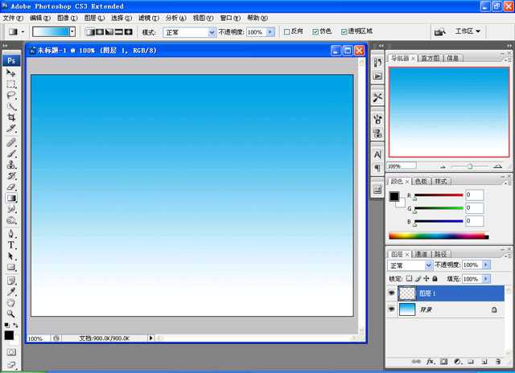This screenshot has height=373, width=515.
Task: Choose the diamond gradient style
Action: pos(128,32)
